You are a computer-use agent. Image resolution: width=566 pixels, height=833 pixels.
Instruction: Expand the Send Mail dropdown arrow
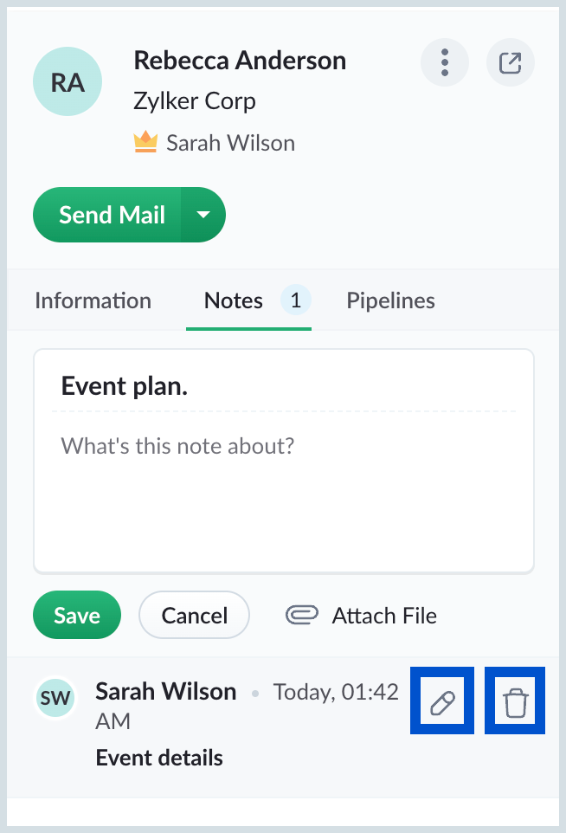[203, 215]
